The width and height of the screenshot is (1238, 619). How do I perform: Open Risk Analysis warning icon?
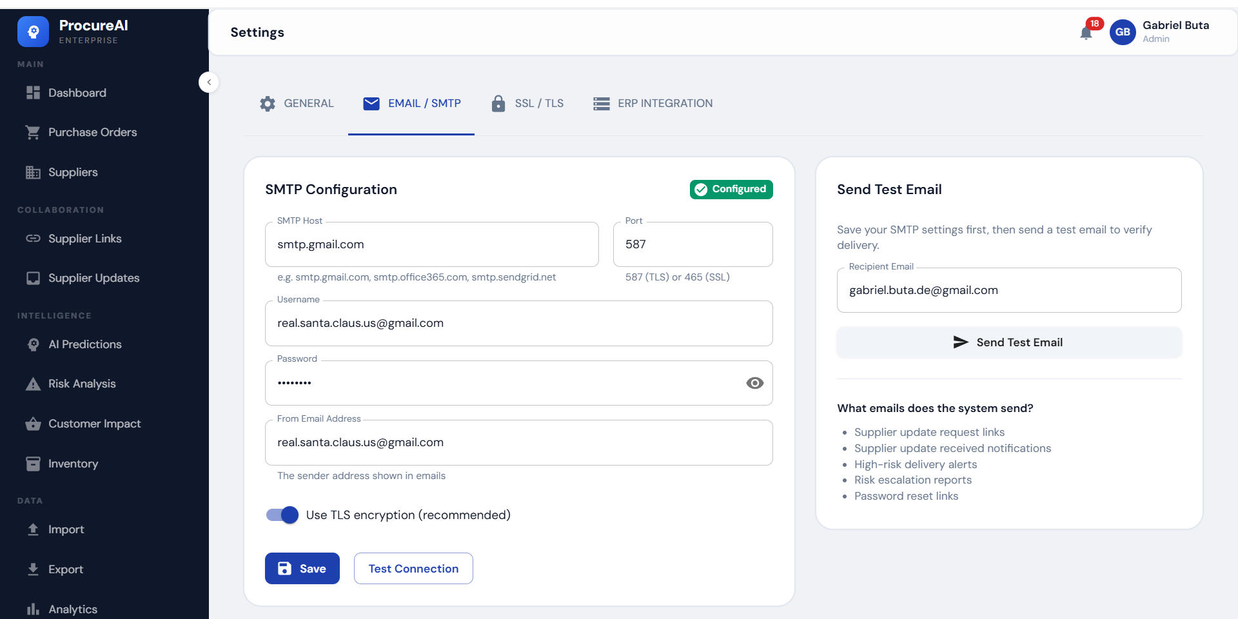[x=32, y=384]
